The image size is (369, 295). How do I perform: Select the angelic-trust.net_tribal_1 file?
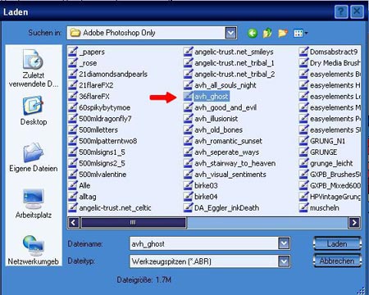229,63
